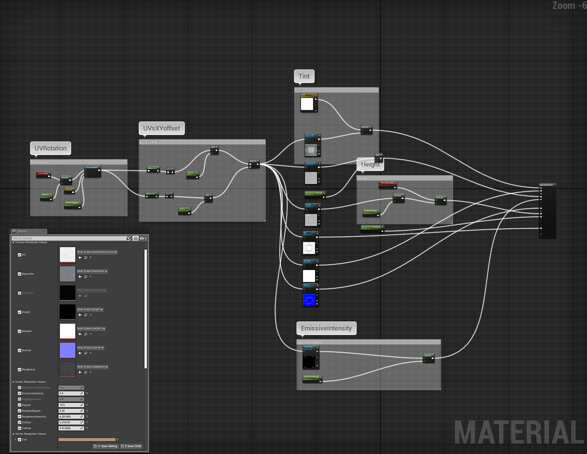Open New_Graph_metallic asset dropdown
Viewport: 587px width, 454px height.
[91, 328]
